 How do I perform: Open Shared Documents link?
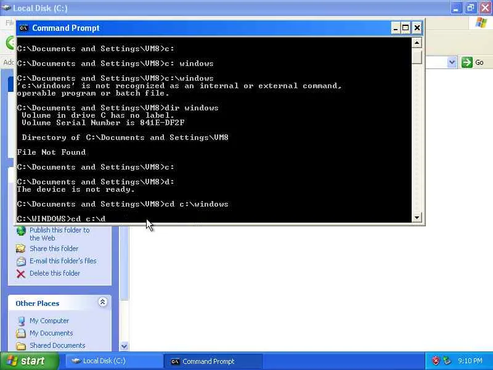point(57,345)
